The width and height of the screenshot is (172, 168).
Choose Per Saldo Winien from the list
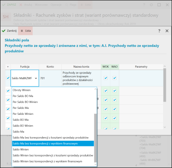pos(53,114)
